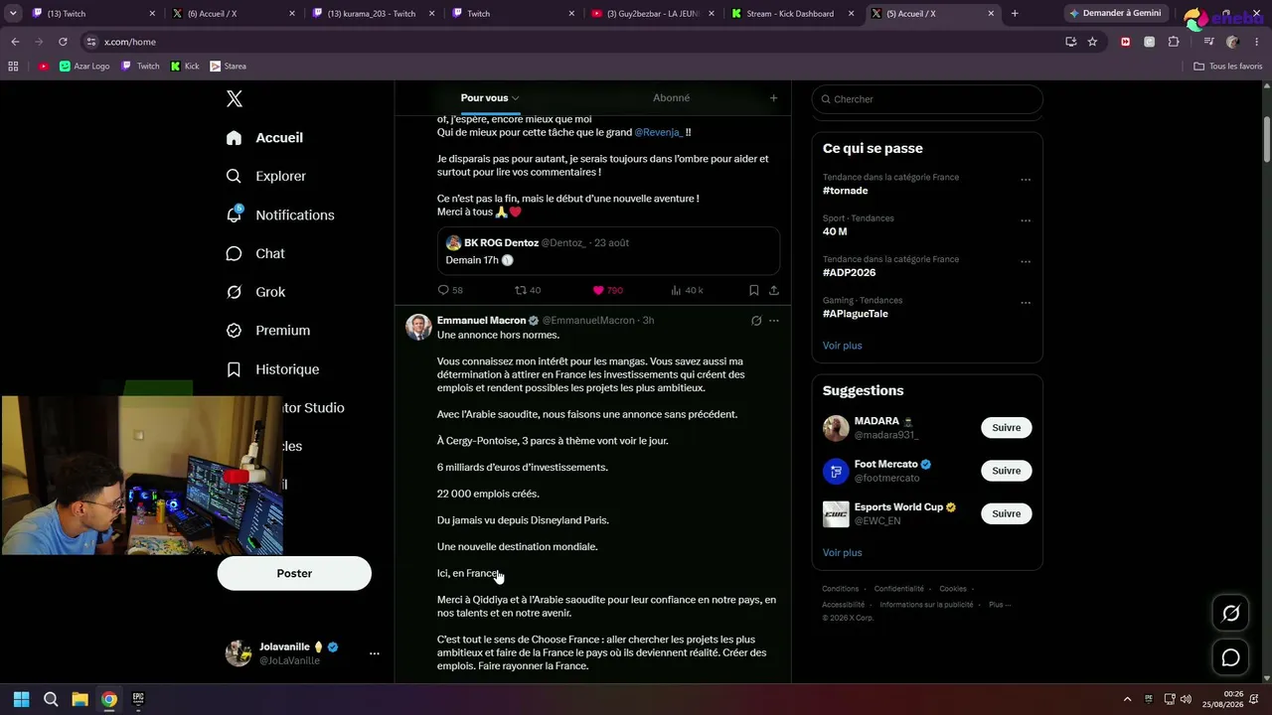The height and width of the screenshot is (715, 1272).
Task: Reply to the tweet with 58 comments
Action: point(450,290)
